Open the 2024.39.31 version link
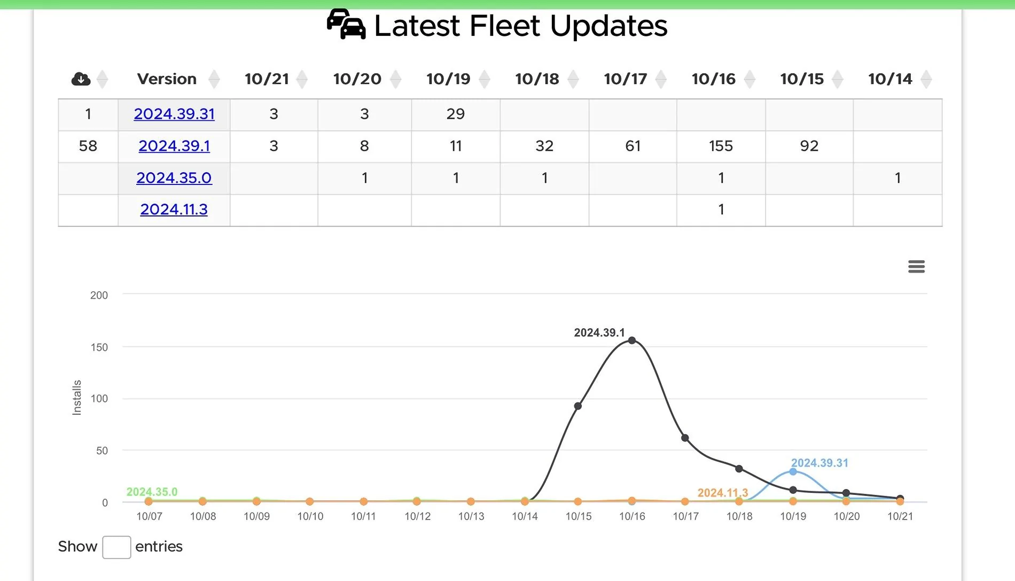 (x=174, y=114)
